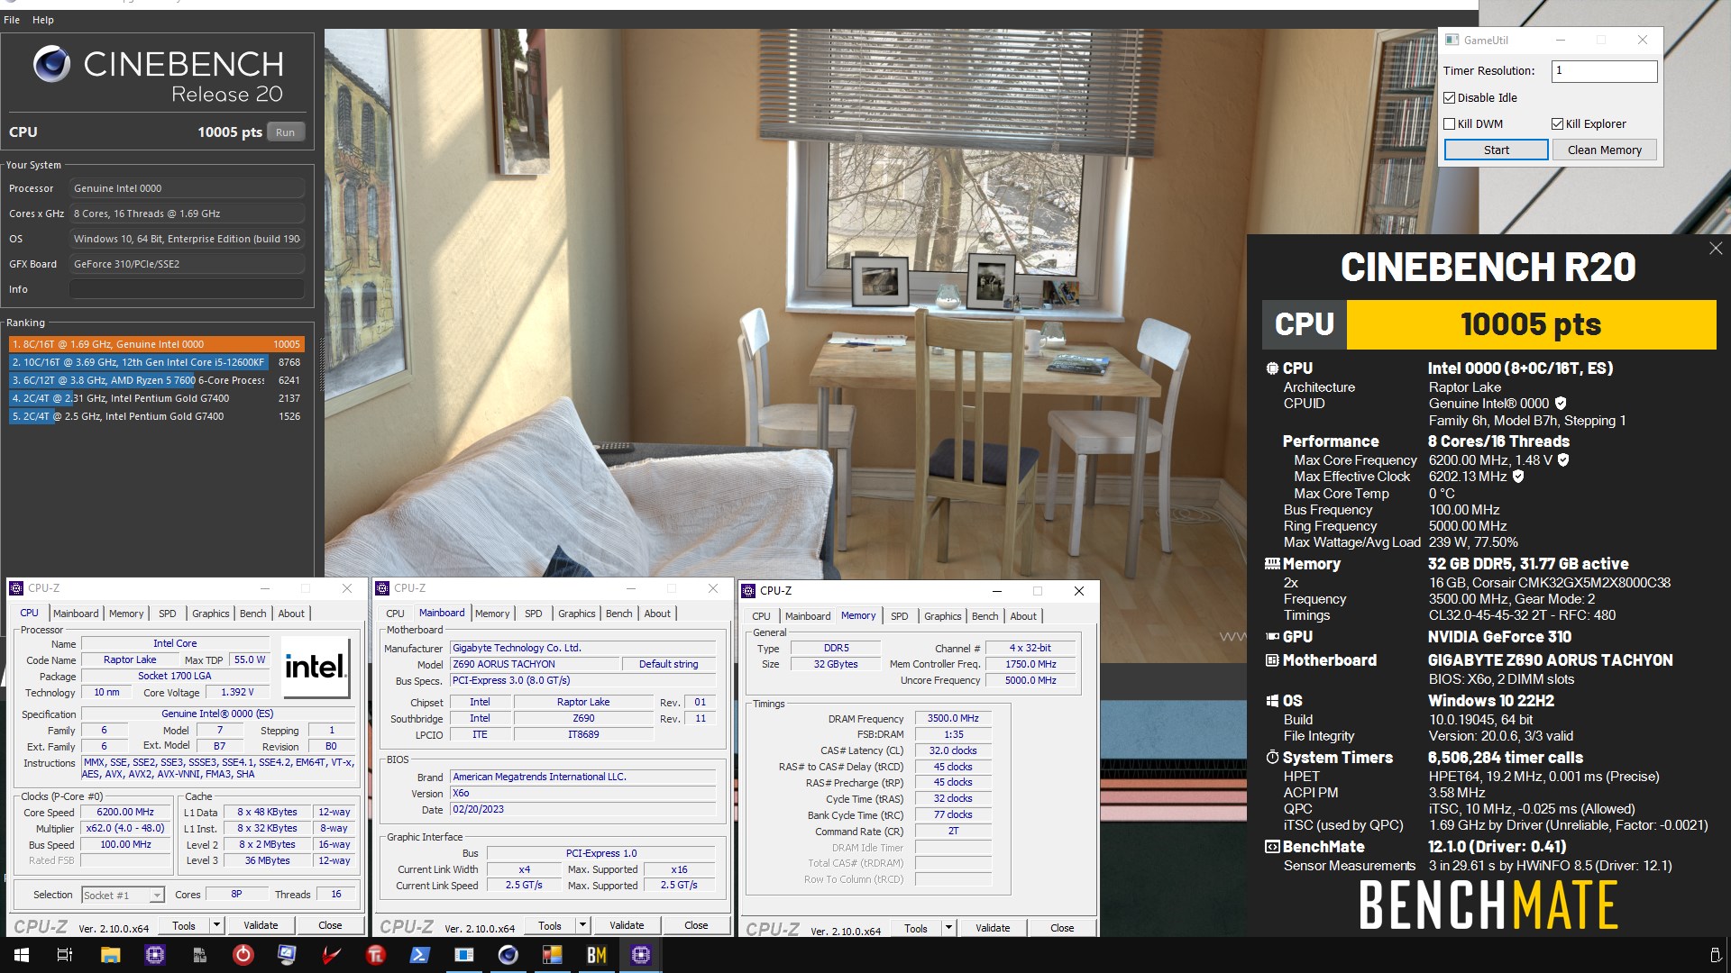Open Graphics tab in CPU-Z Memory window
This screenshot has height=973, width=1731.
[942, 616]
